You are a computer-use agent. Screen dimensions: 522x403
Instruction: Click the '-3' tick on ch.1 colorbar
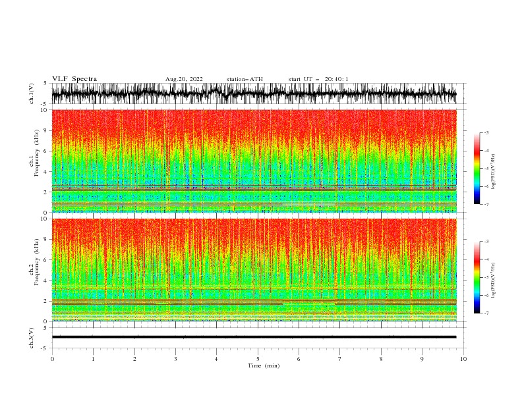pos(486,132)
